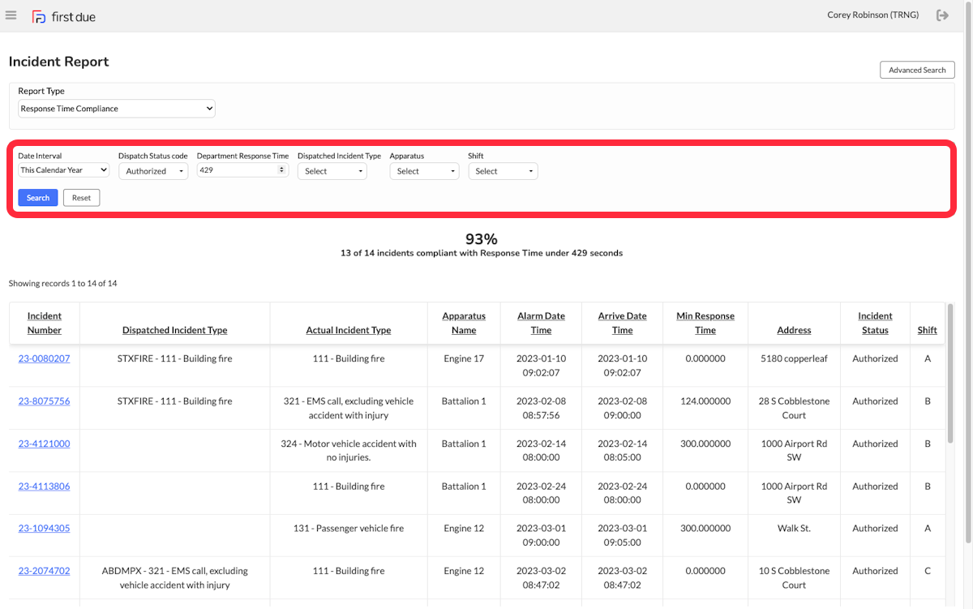Sort by Apparatus Name column

point(464,323)
